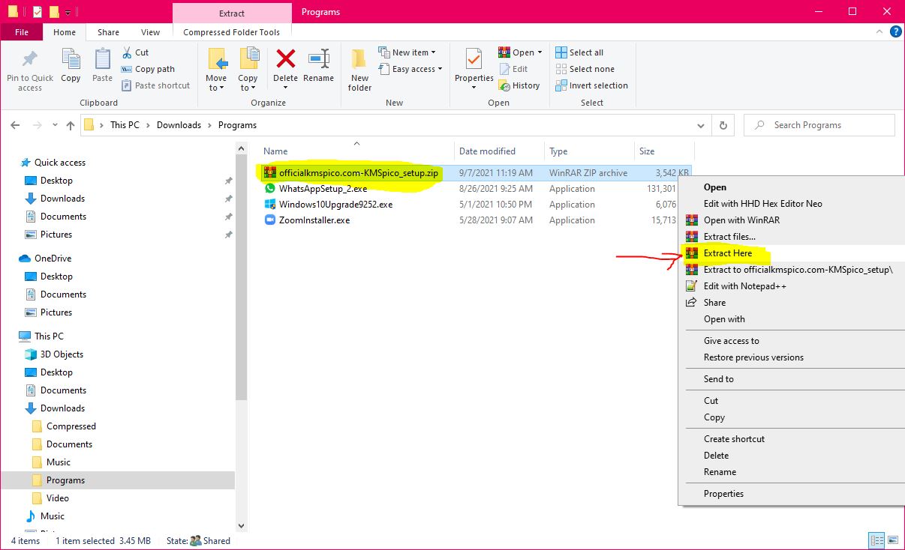Click Invert selection in ribbon
This screenshot has width=905, height=550.
click(591, 85)
